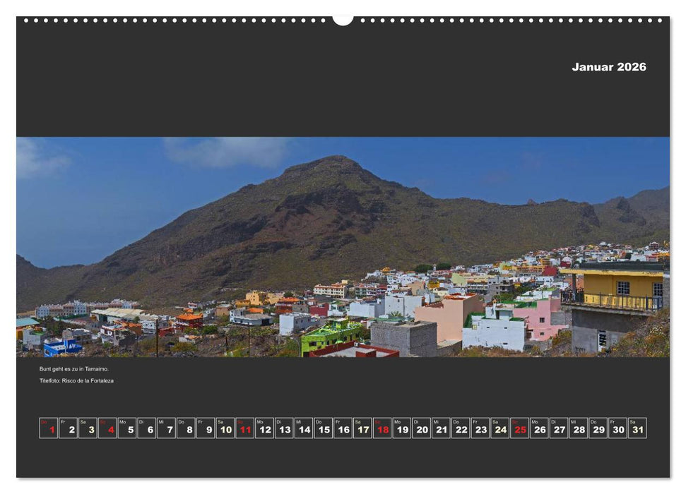The height and width of the screenshot is (494, 686).
Task: Click the panoramic Tamaimo village photo
Action: 343,247
